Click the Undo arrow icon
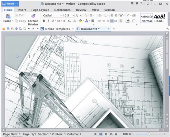This screenshot has height=137, width=170. coord(29,29)
